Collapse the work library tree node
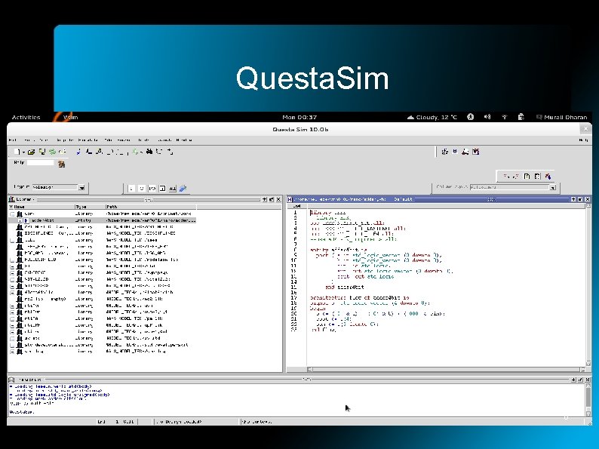Viewport: 599px width, 449px height. 12,214
